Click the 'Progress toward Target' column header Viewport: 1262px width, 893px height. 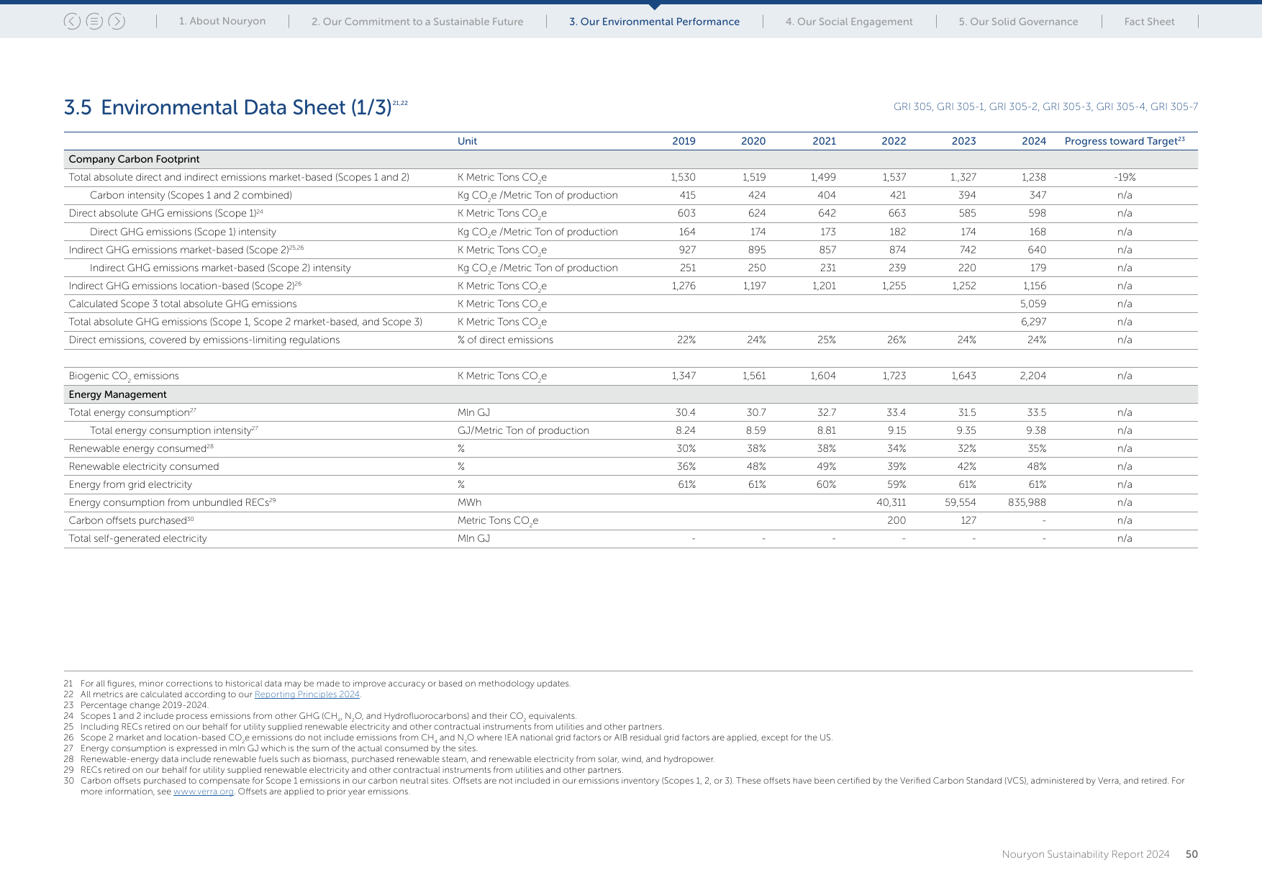pos(1125,141)
